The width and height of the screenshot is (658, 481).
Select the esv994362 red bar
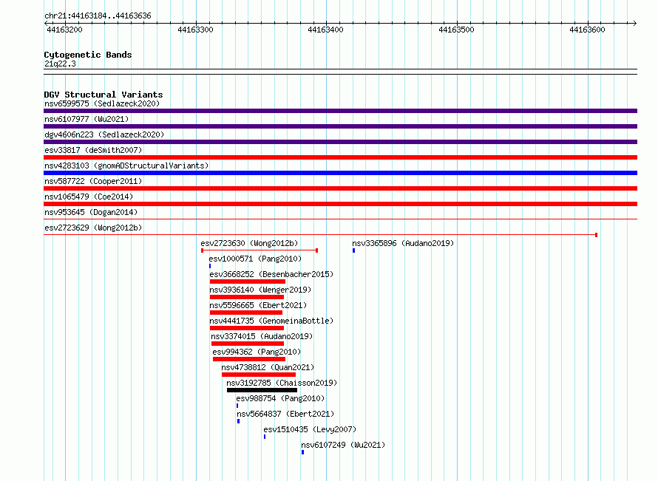click(249, 359)
